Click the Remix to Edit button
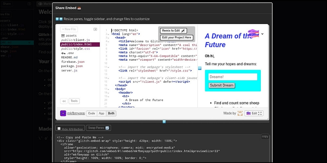Viewport: 327px width, 163px height. tap(173, 31)
